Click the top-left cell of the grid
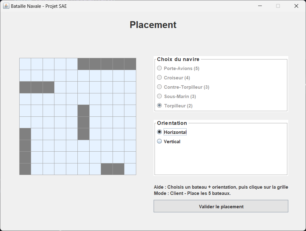The width and height of the screenshot is (306, 231). [x=25, y=64]
